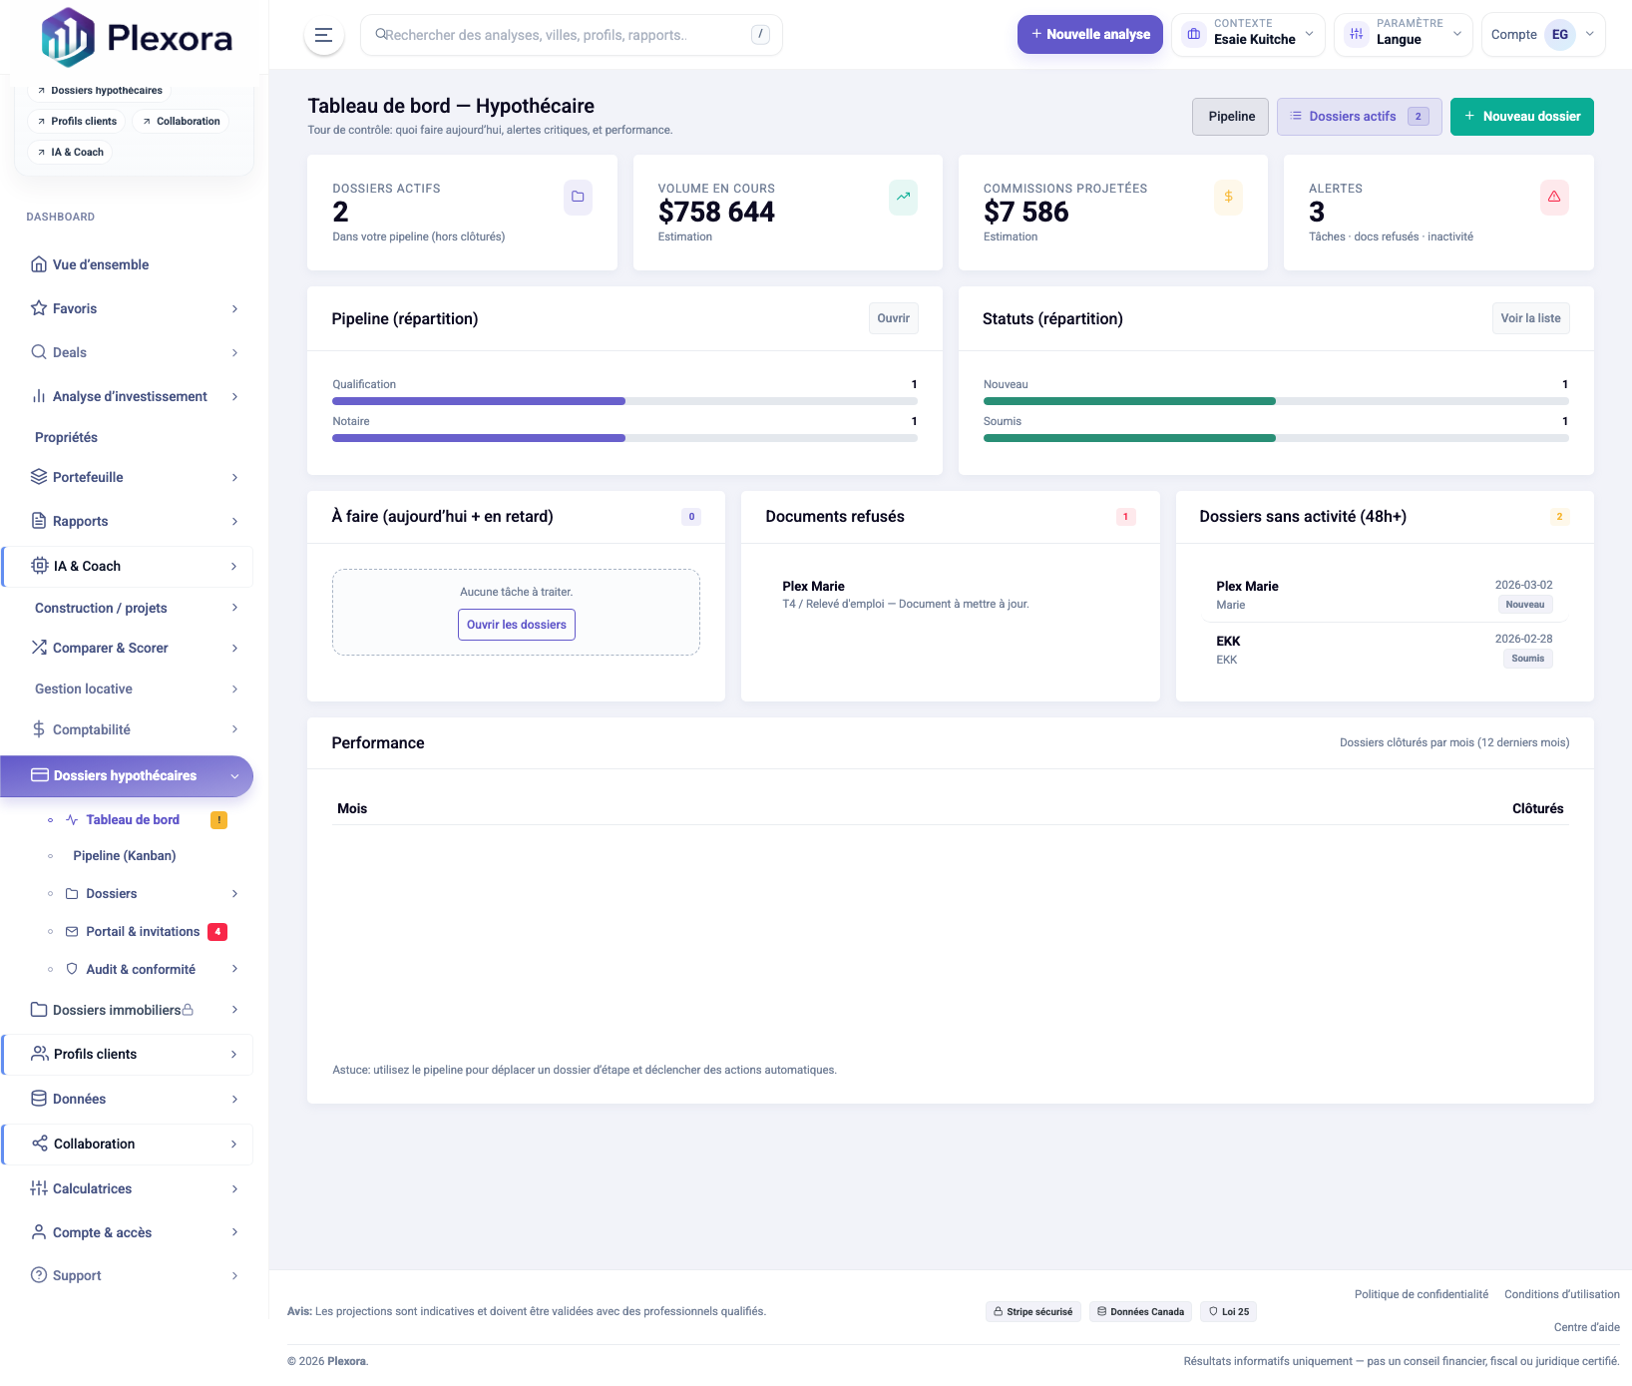Image resolution: width=1632 pixels, height=1386 pixels.
Task: Click the dollar icon in Commissions projetées card
Action: point(1228,197)
